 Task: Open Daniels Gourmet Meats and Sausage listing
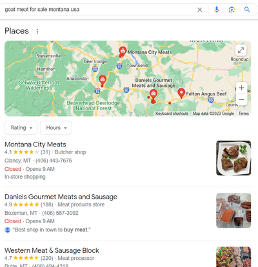[61, 197]
